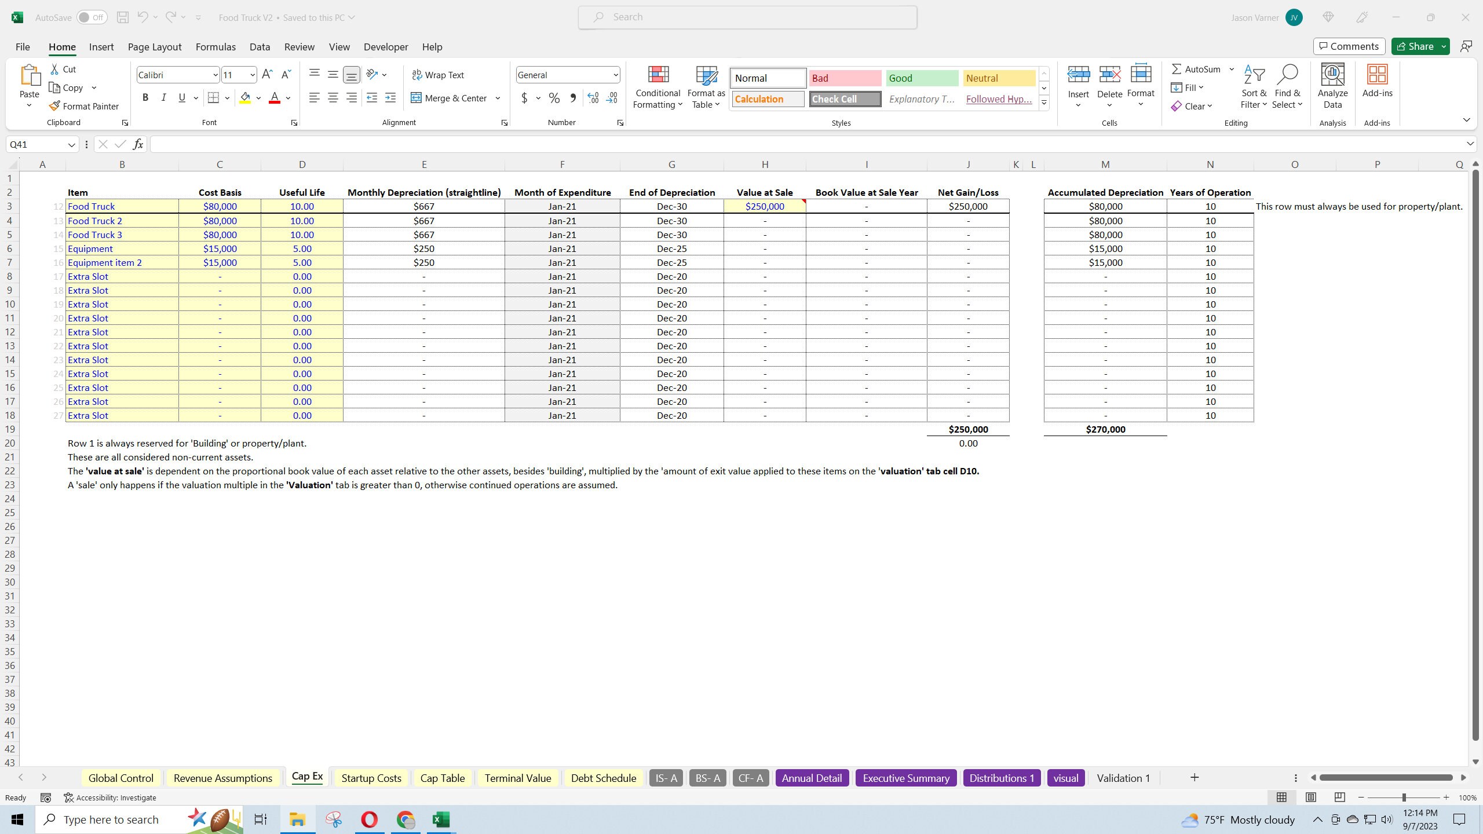This screenshot has height=834, width=1483.
Task: Click the Comments button
Action: 1349,46
